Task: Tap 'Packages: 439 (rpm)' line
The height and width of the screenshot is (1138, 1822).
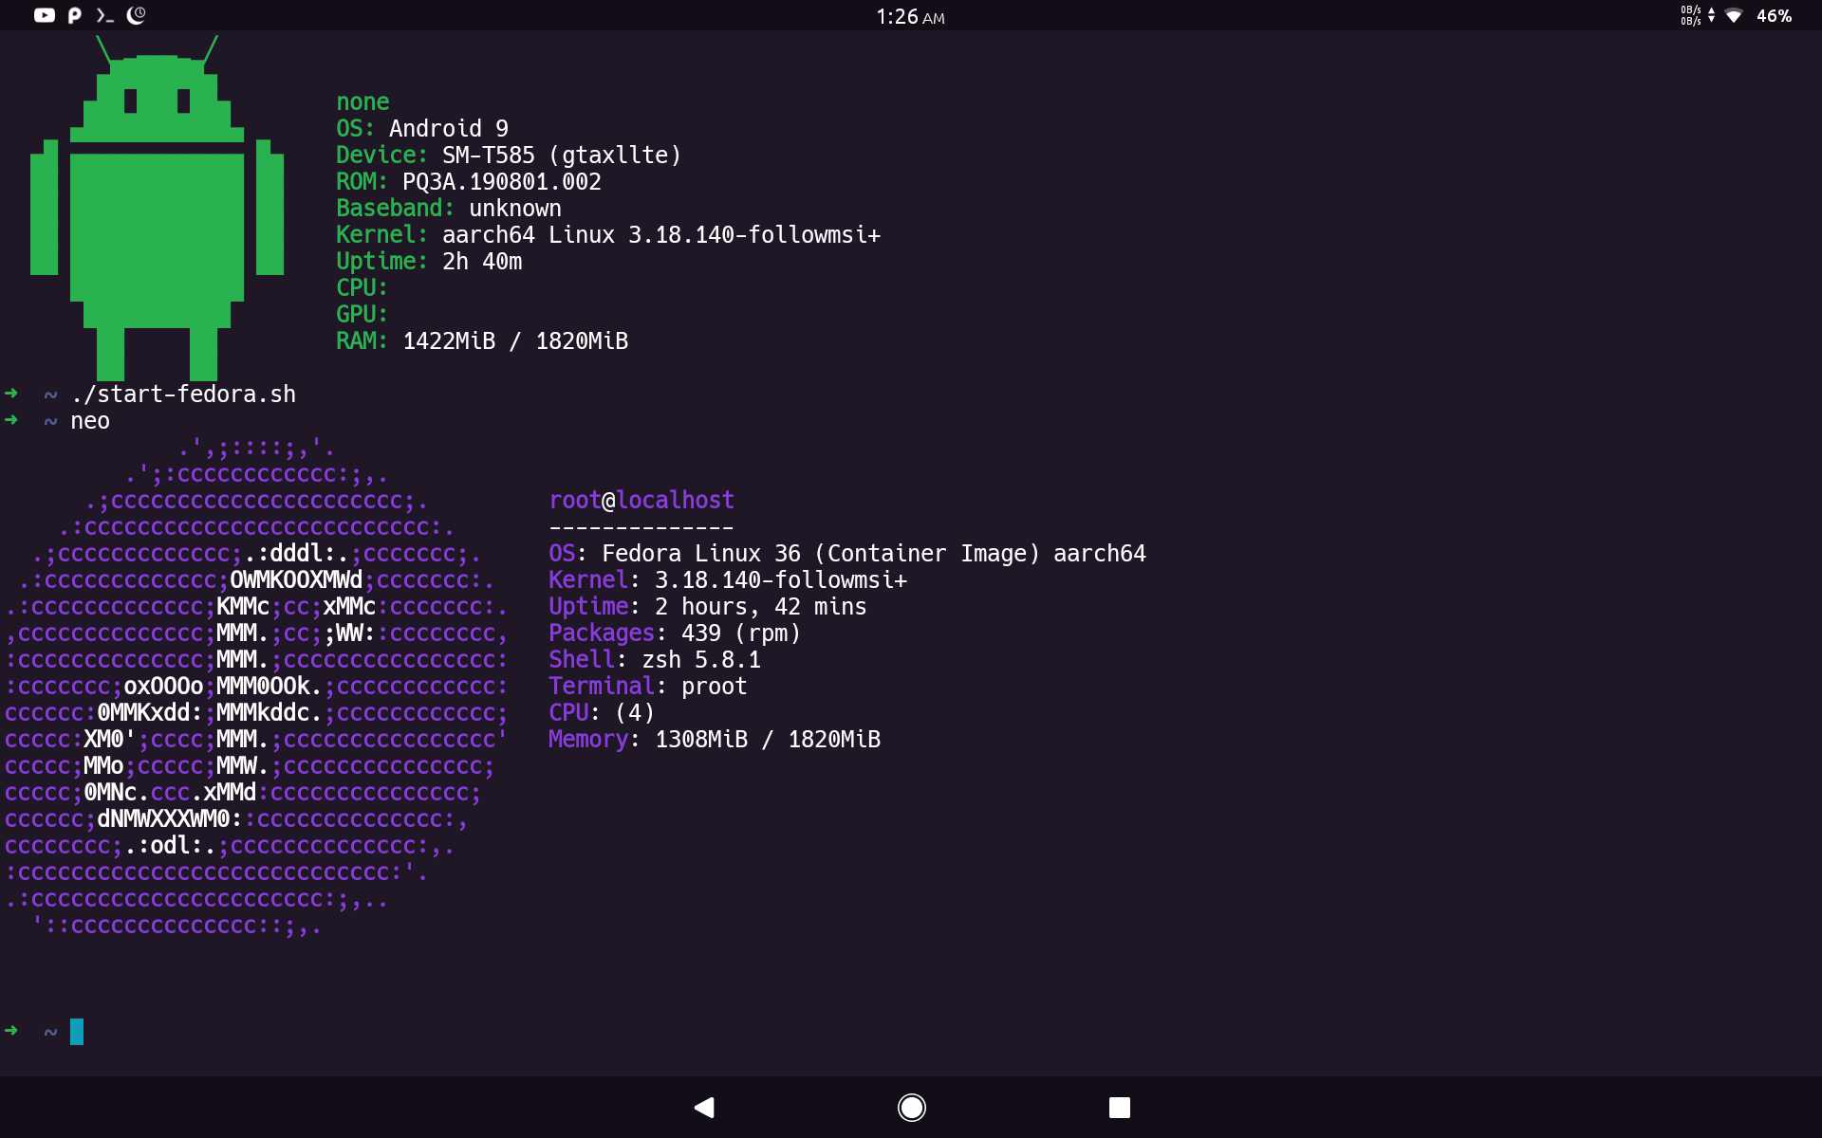Action: point(675,633)
